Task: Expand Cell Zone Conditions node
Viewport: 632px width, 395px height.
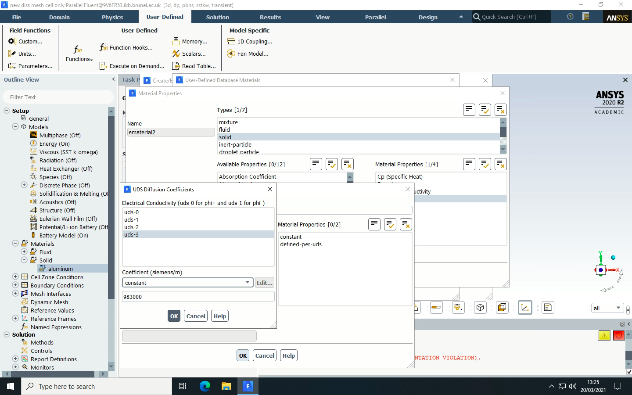Action: (x=15, y=276)
